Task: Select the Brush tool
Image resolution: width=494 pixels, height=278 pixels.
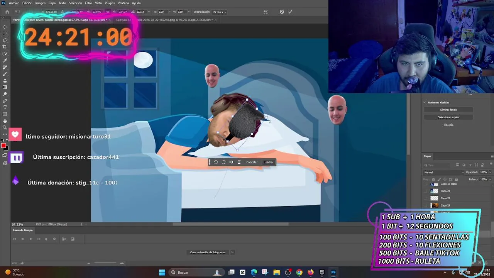Action: tap(5, 74)
